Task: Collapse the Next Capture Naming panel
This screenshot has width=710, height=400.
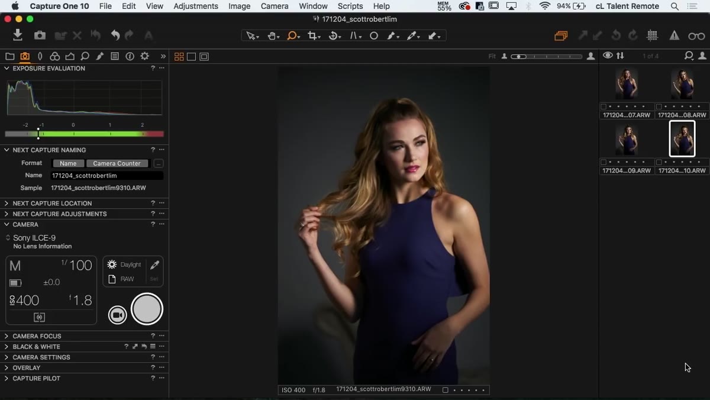Action: [x=7, y=150]
